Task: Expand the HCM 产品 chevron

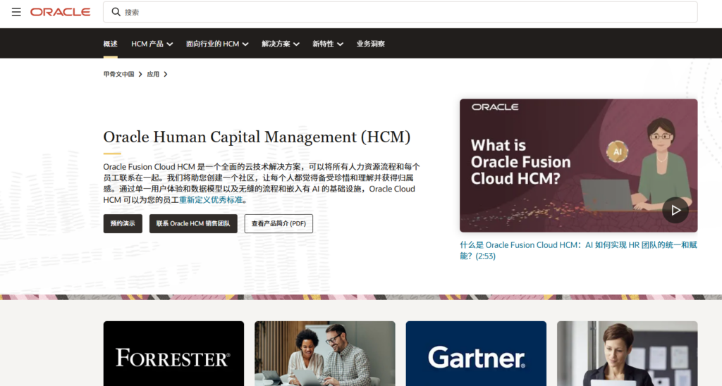Action: point(170,44)
